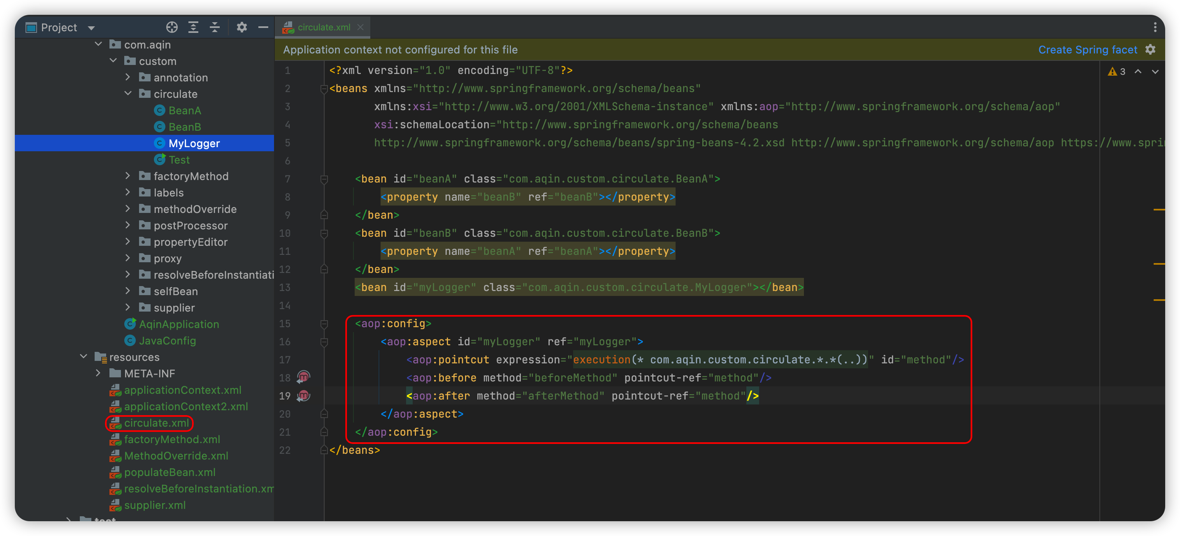The image size is (1180, 536).
Task: Collapse the circulate folder
Action: pos(128,93)
